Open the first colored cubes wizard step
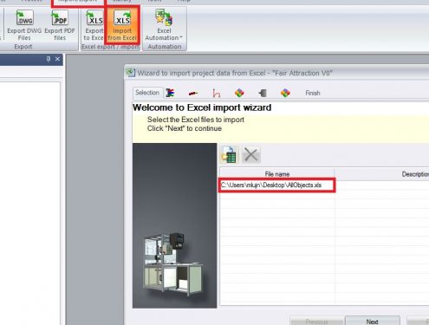 [x=239, y=93]
